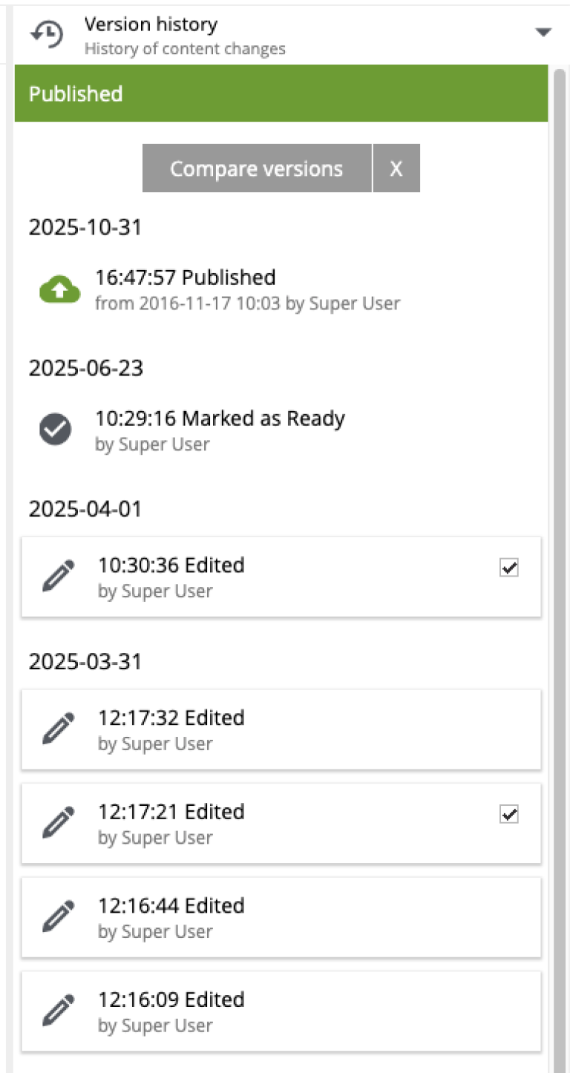Click the X to cancel version comparison
Viewport: 570px width, 1073px height.
click(396, 168)
